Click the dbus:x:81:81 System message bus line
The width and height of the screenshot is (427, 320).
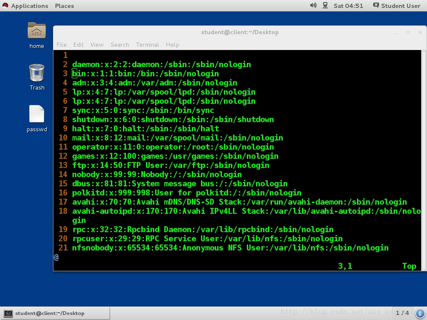(180, 184)
